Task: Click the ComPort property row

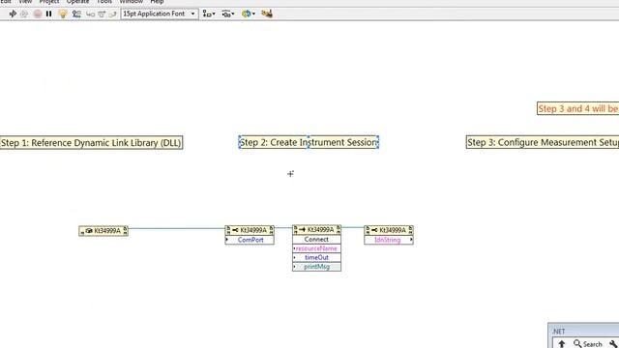Action: tap(250, 240)
